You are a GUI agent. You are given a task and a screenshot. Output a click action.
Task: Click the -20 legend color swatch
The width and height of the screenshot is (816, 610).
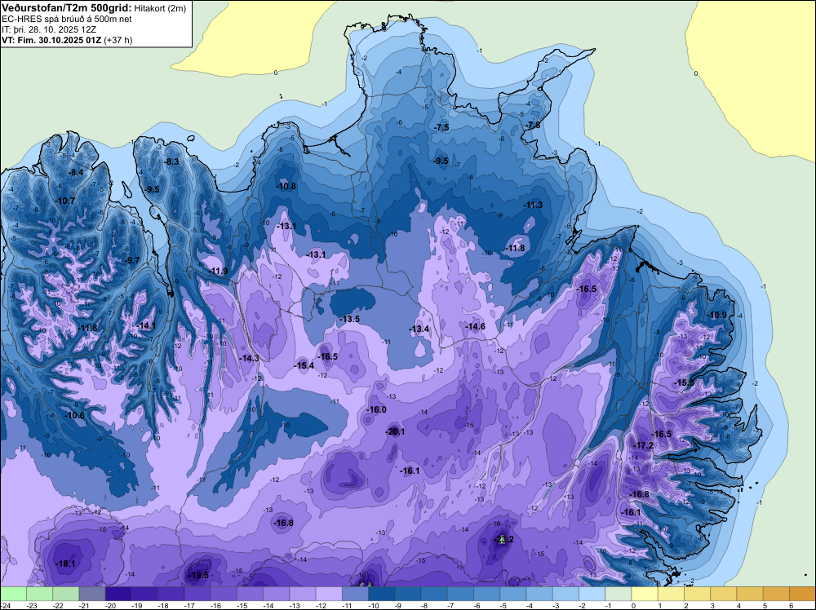point(118,594)
